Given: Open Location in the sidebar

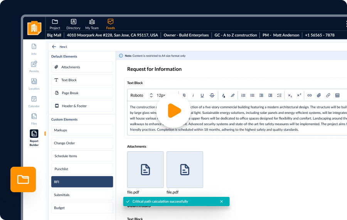Looking at the screenshot, I should point(34,84).
